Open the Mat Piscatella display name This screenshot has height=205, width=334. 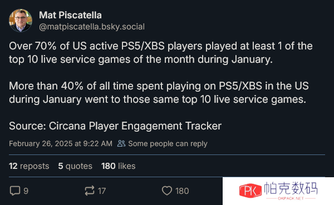pos(70,15)
